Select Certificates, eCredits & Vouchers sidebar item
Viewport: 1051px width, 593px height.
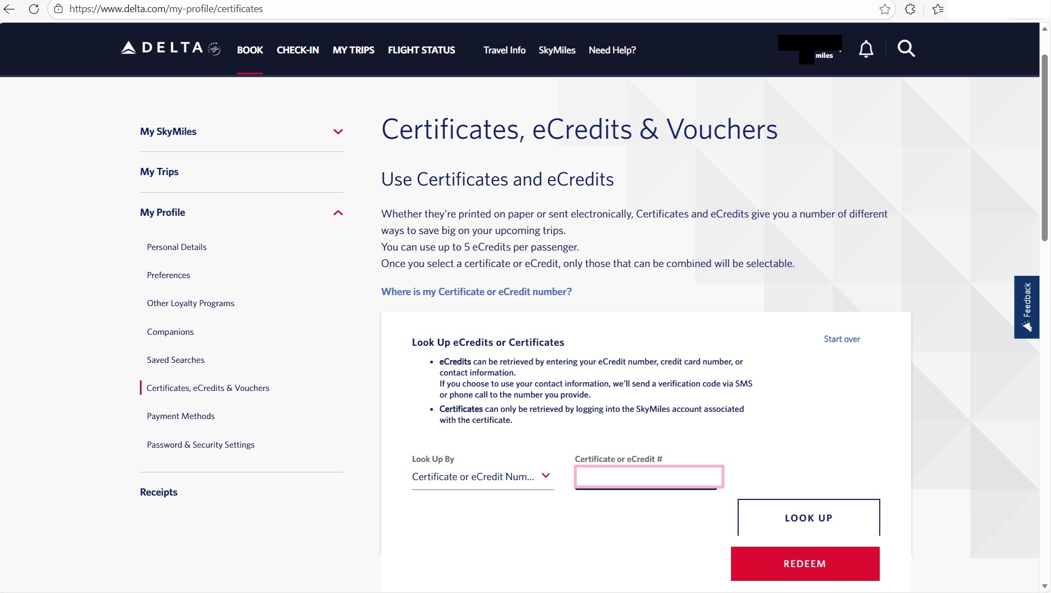(x=208, y=388)
